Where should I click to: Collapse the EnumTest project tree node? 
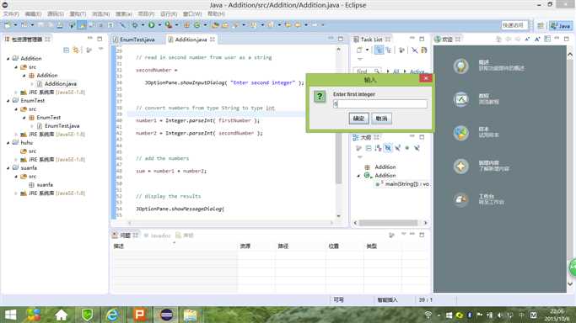pyautogui.click(x=8, y=100)
